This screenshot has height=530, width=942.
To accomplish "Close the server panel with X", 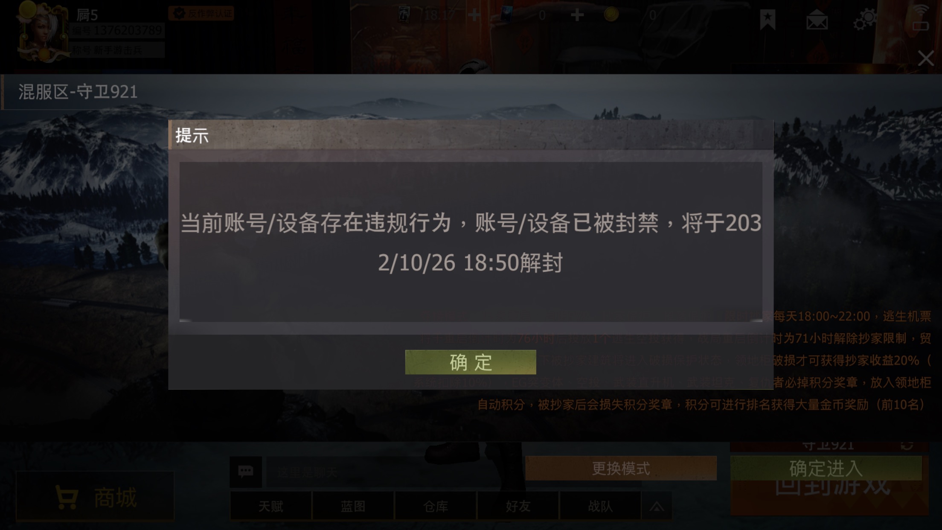I will [926, 58].
